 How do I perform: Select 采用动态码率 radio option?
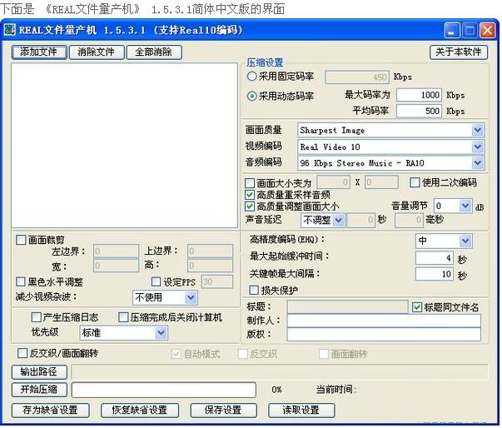pyautogui.click(x=252, y=96)
